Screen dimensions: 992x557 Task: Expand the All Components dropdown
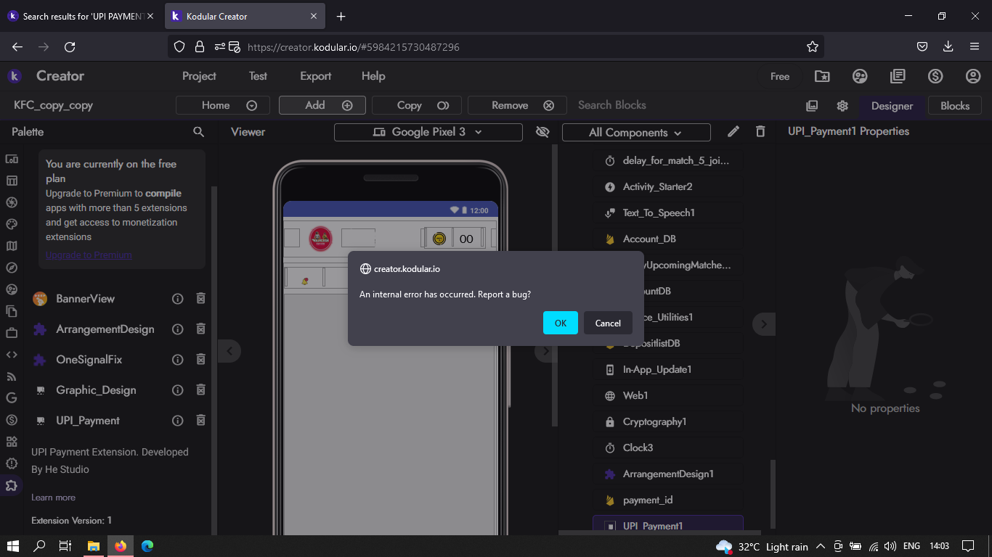[x=635, y=133]
